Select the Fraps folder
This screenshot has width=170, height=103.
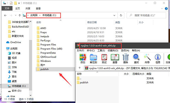tap(42, 32)
